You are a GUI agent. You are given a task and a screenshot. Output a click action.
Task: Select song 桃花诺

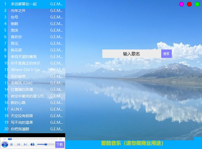coord(16,50)
